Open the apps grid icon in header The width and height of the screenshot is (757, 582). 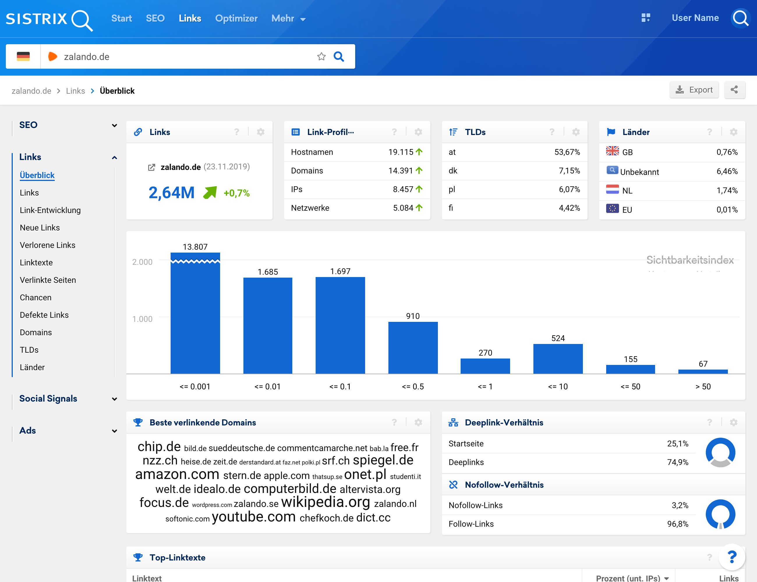[x=645, y=18]
